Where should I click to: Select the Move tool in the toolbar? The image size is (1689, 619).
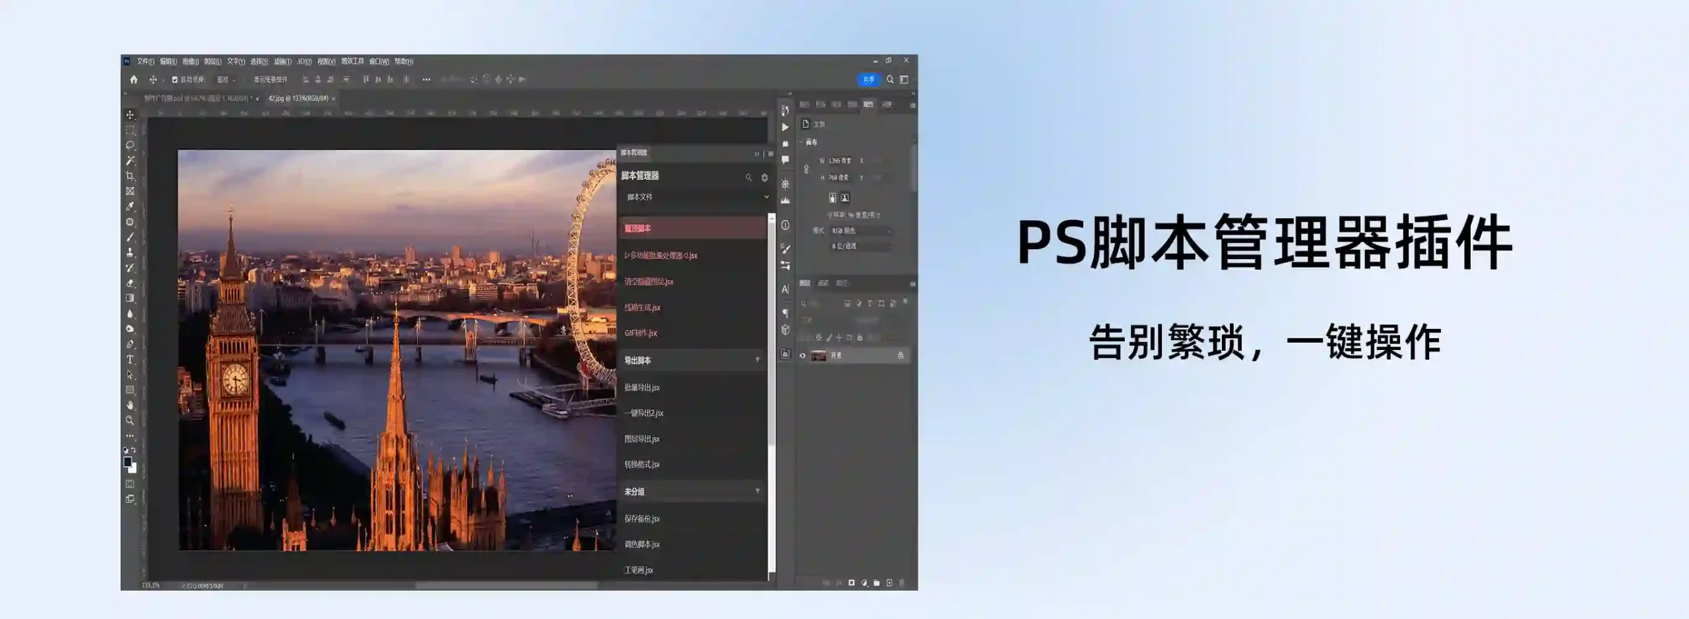[129, 115]
